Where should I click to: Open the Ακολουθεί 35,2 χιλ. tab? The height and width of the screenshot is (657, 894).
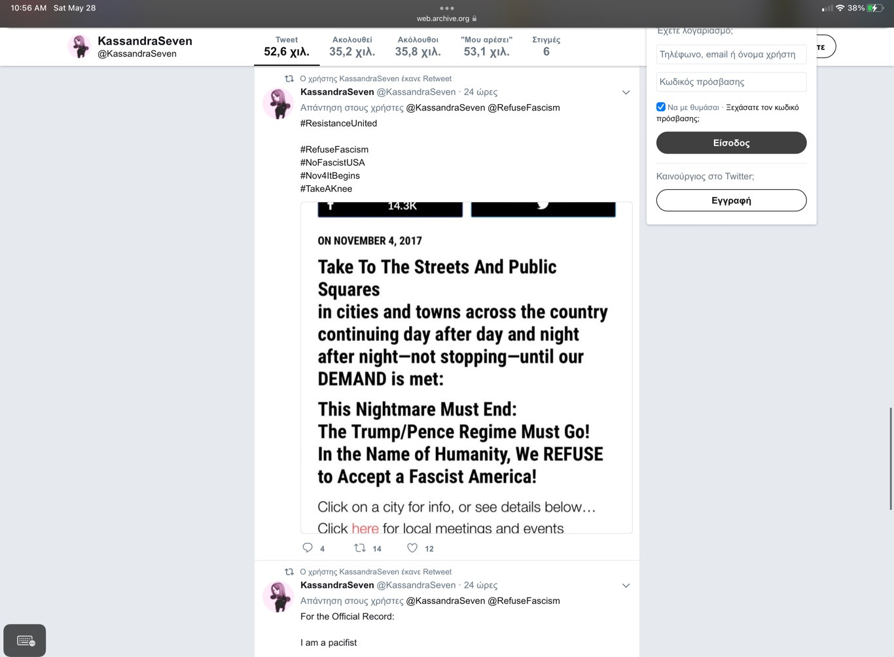tap(352, 46)
